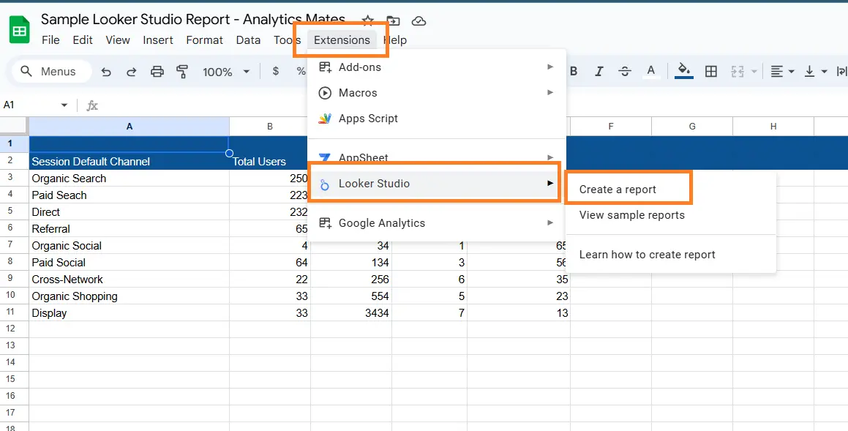Click the Menus search magnifier icon
Screen dimensions: 848x431
26,72
